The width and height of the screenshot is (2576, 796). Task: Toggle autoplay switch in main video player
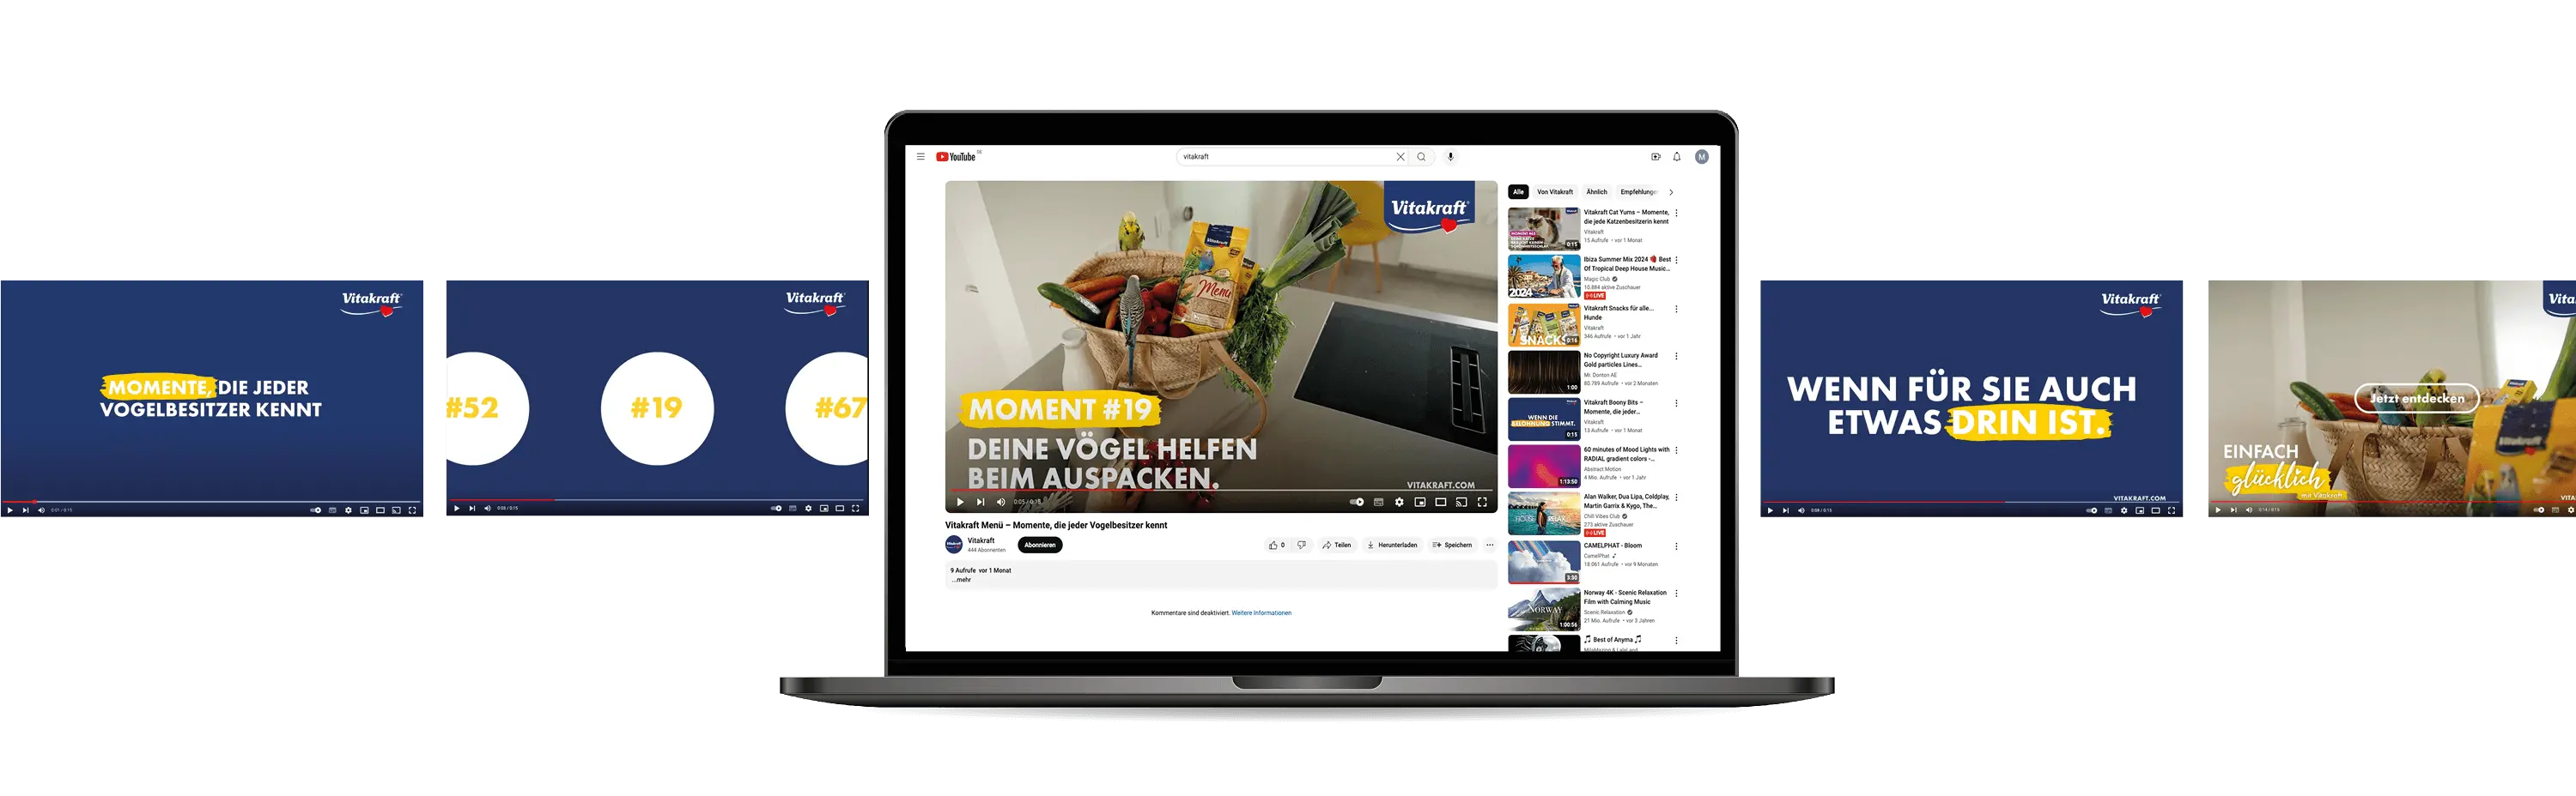pos(1356,503)
